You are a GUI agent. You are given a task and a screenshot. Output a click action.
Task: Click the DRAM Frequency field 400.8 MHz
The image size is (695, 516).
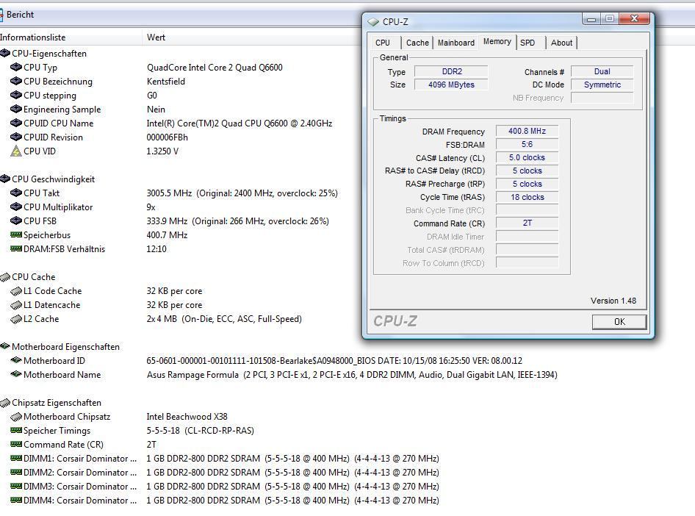(x=527, y=132)
